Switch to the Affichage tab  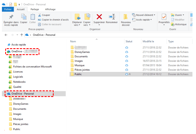(x=50, y=9)
